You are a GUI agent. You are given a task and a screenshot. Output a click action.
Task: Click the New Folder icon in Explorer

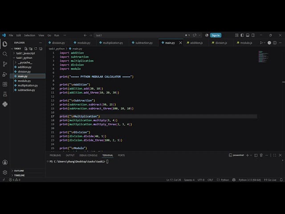(x=31, y=49)
